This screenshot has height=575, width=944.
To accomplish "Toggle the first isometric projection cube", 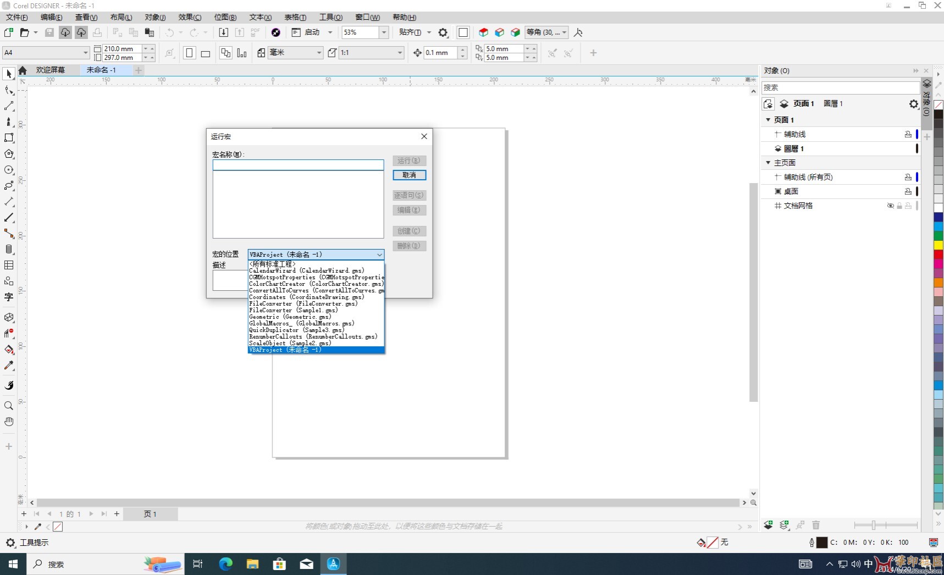I will (483, 32).
